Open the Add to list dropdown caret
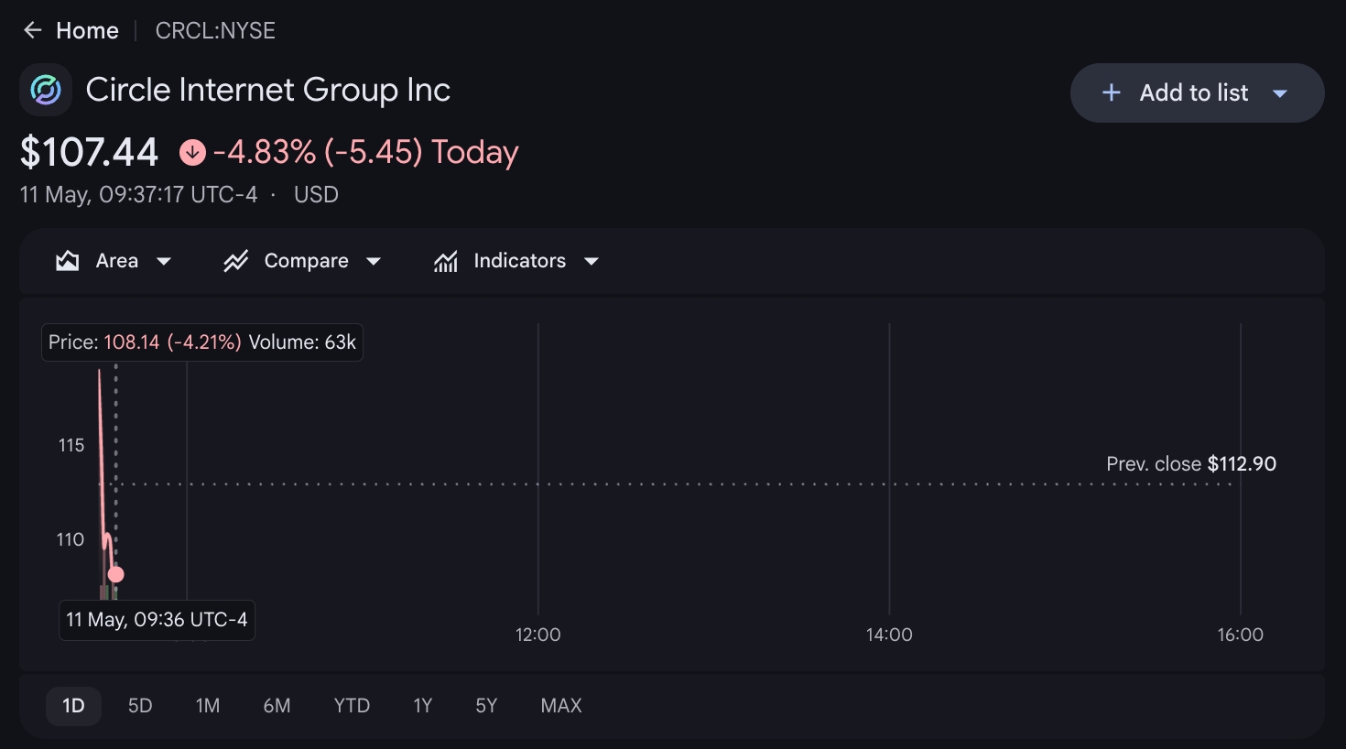This screenshot has width=1346, height=749. 1280,93
